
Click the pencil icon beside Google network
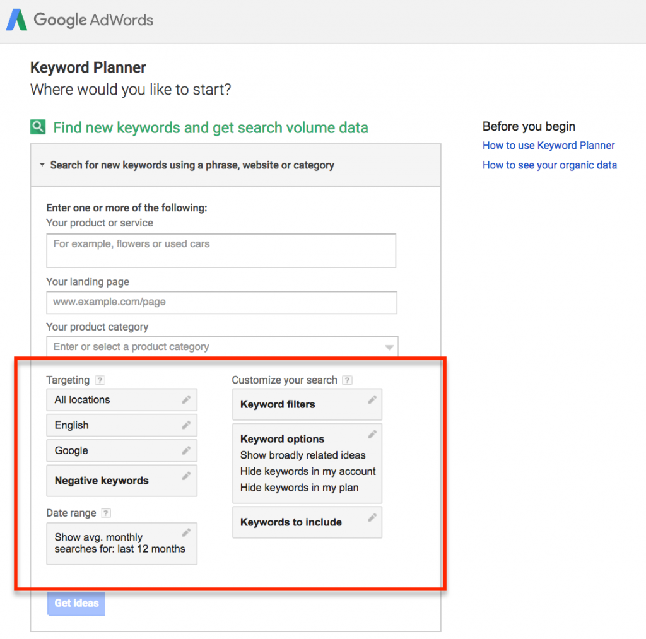click(x=186, y=450)
